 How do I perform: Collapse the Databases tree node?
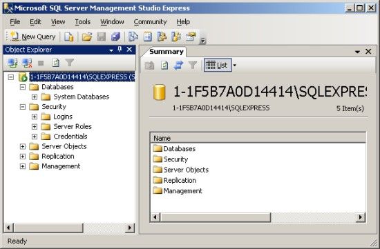point(23,87)
